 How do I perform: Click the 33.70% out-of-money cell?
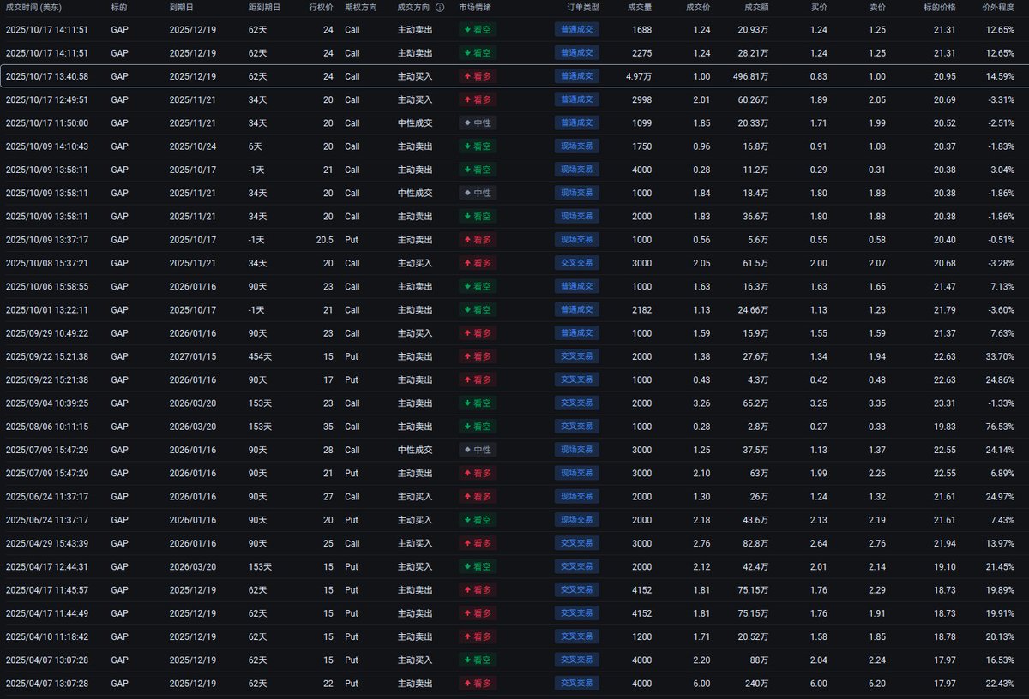point(1001,356)
